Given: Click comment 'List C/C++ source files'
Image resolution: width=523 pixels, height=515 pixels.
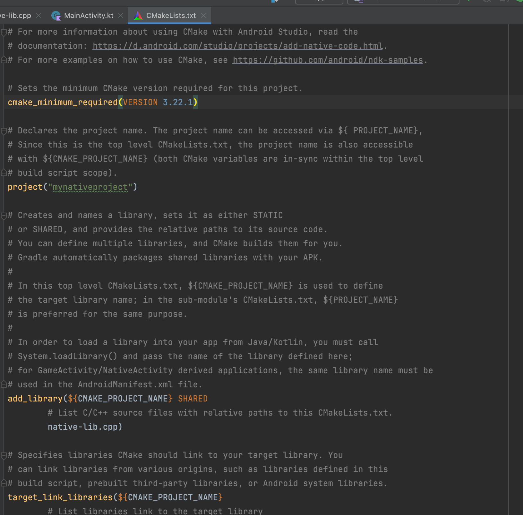Looking at the screenshot, I should [x=220, y=413].
